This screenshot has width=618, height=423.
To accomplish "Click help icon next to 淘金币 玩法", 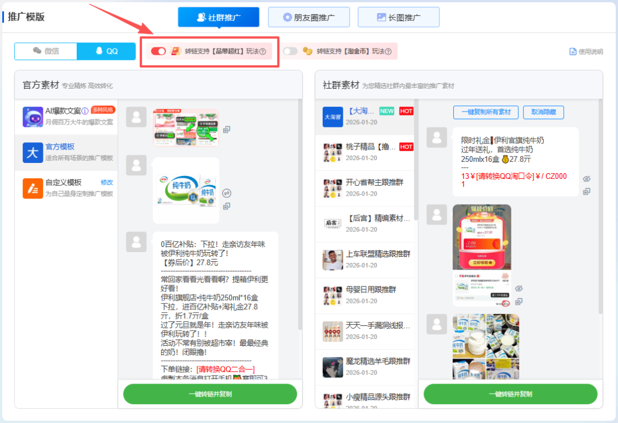I will pyautogui.click(x=388, y=51).
